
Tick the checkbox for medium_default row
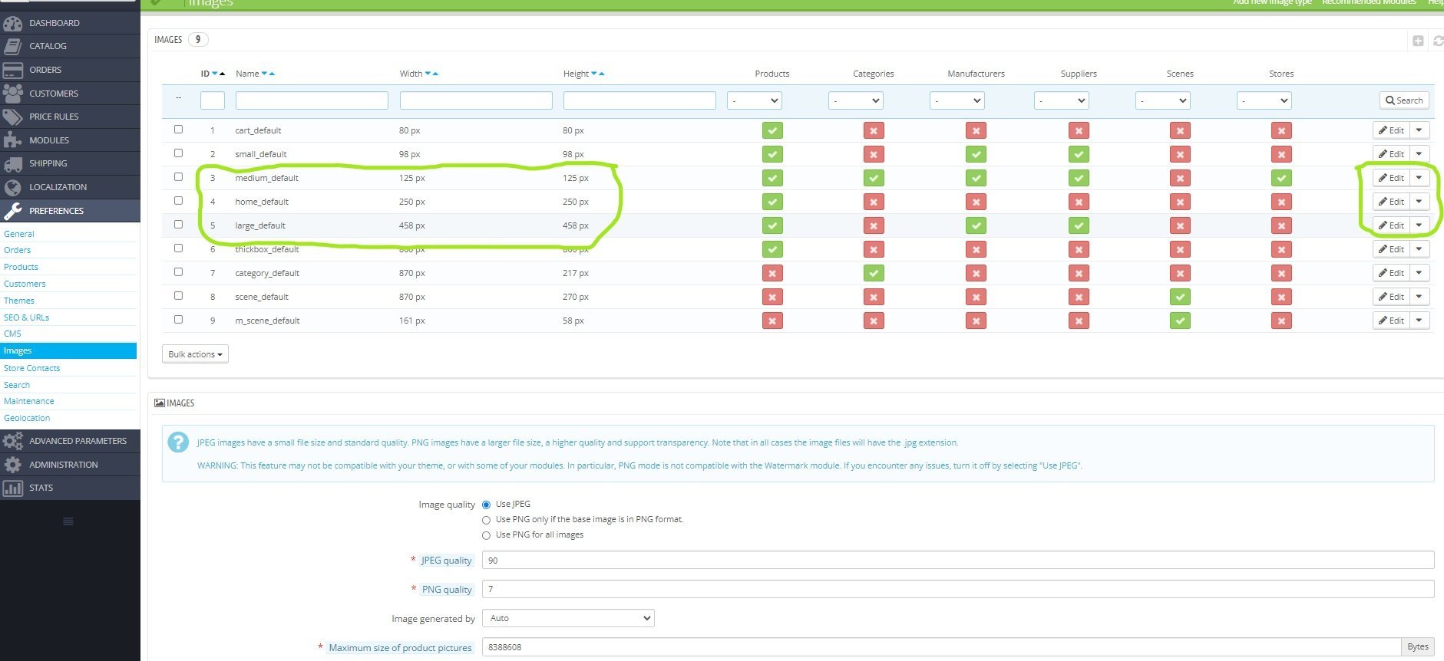click(x=178, y=177)
